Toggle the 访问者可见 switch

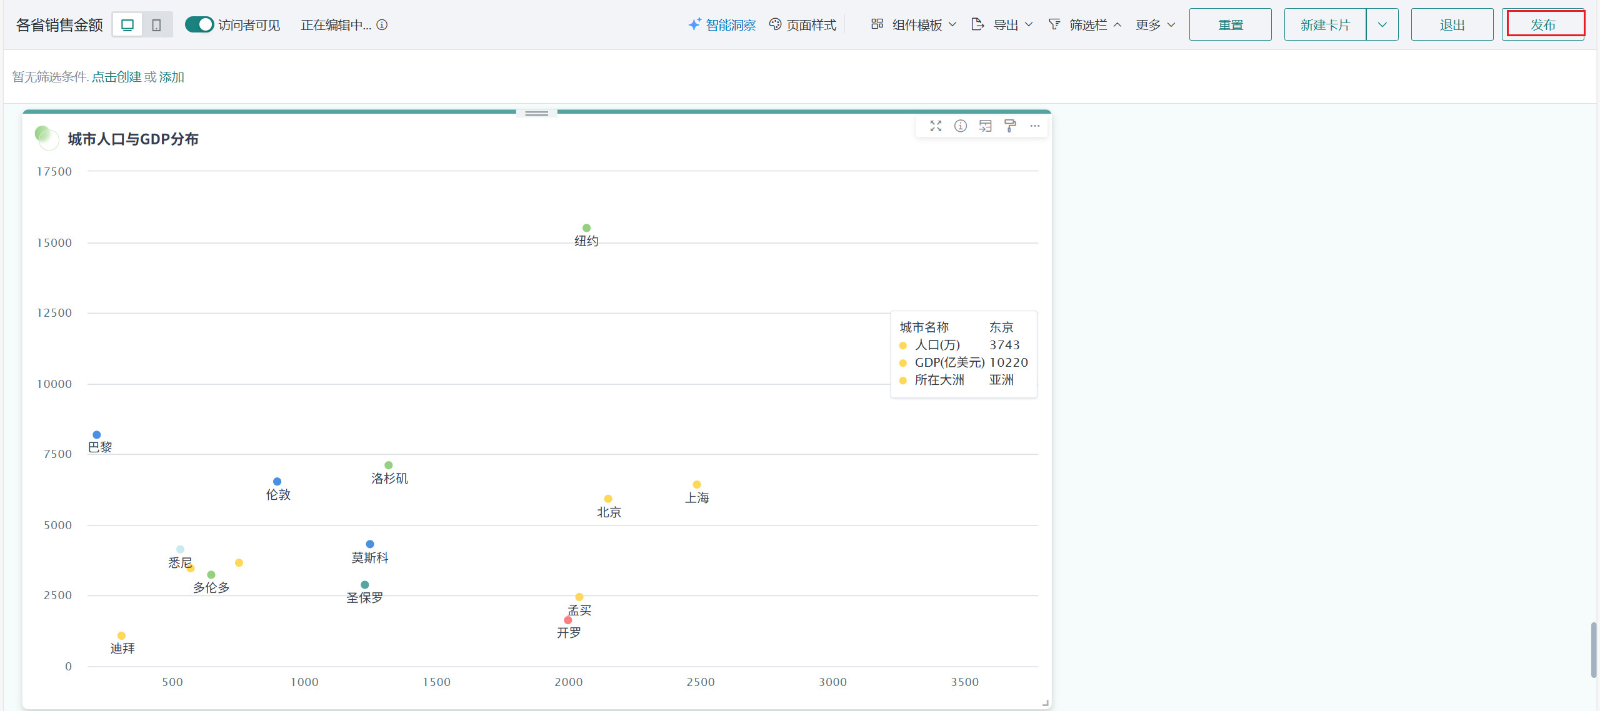[x=199, y=24]
